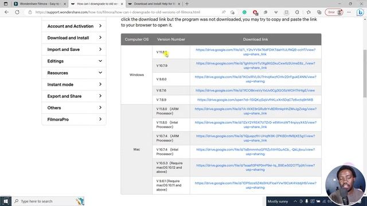This screenshot has height=206, width=367.
Task: Open the Favorites star icon
Action: (309, 12)
